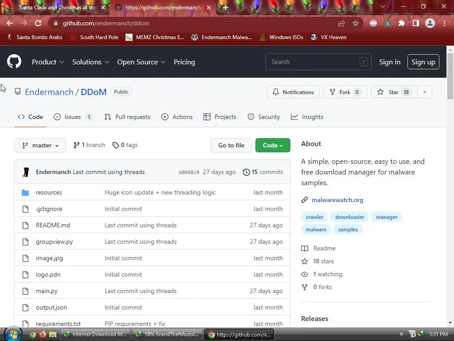Switch to the Code tab
This screenshot has width=454, height=341.
coord(31,117)
